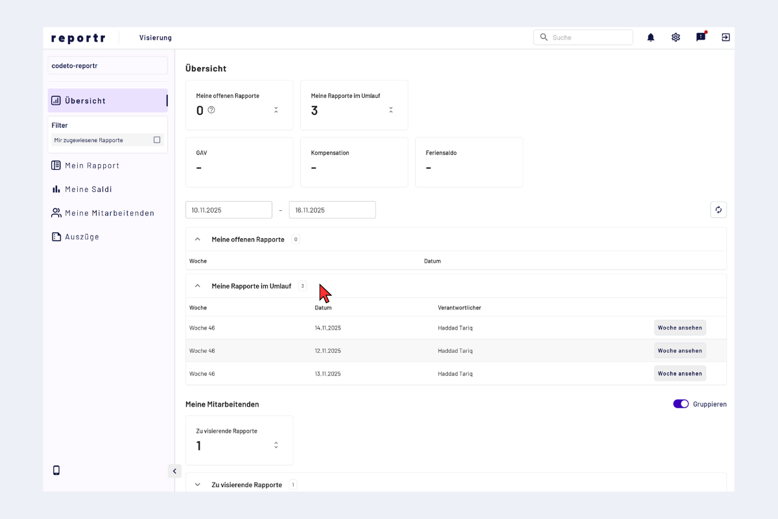778x519 pixels.
Task: Collapse the Meine Rapporte im Umlauf section
Action: [x=198, y=286]
